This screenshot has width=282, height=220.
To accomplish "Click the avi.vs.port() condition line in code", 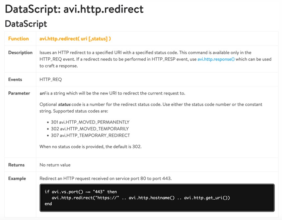I will [81, 192].
